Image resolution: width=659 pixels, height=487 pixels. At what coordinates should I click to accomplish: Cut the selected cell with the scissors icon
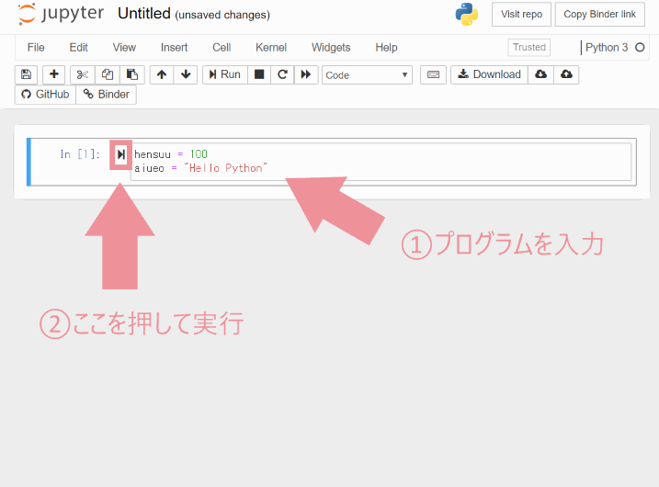[82, 74]
